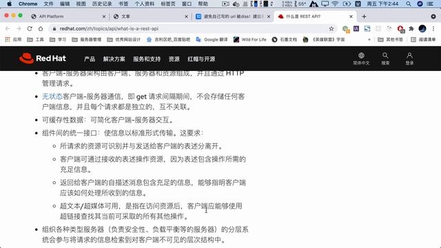Open the 帮助 menu

(203, 3)
